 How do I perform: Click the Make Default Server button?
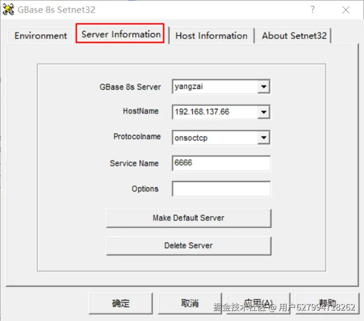(x=189, y=218)
